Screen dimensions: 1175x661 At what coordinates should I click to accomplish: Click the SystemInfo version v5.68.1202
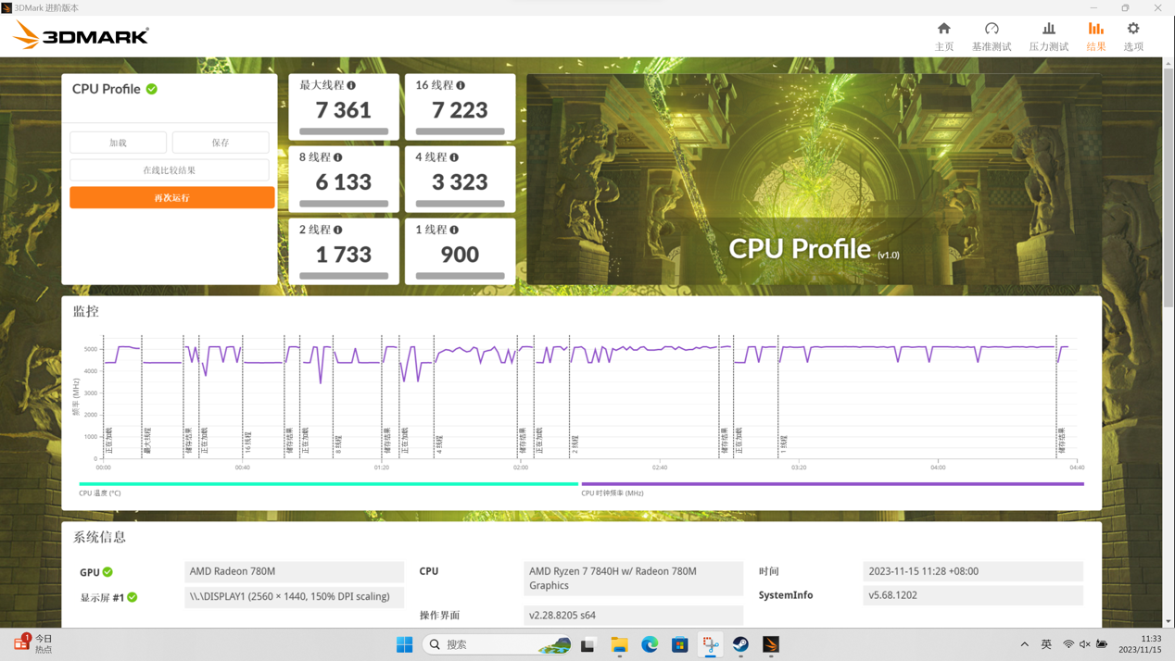click(x=973, y=595)
